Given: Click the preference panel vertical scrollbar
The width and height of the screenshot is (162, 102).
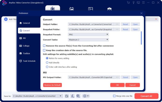Looking at the screenshot, I should tap(141, 38).
